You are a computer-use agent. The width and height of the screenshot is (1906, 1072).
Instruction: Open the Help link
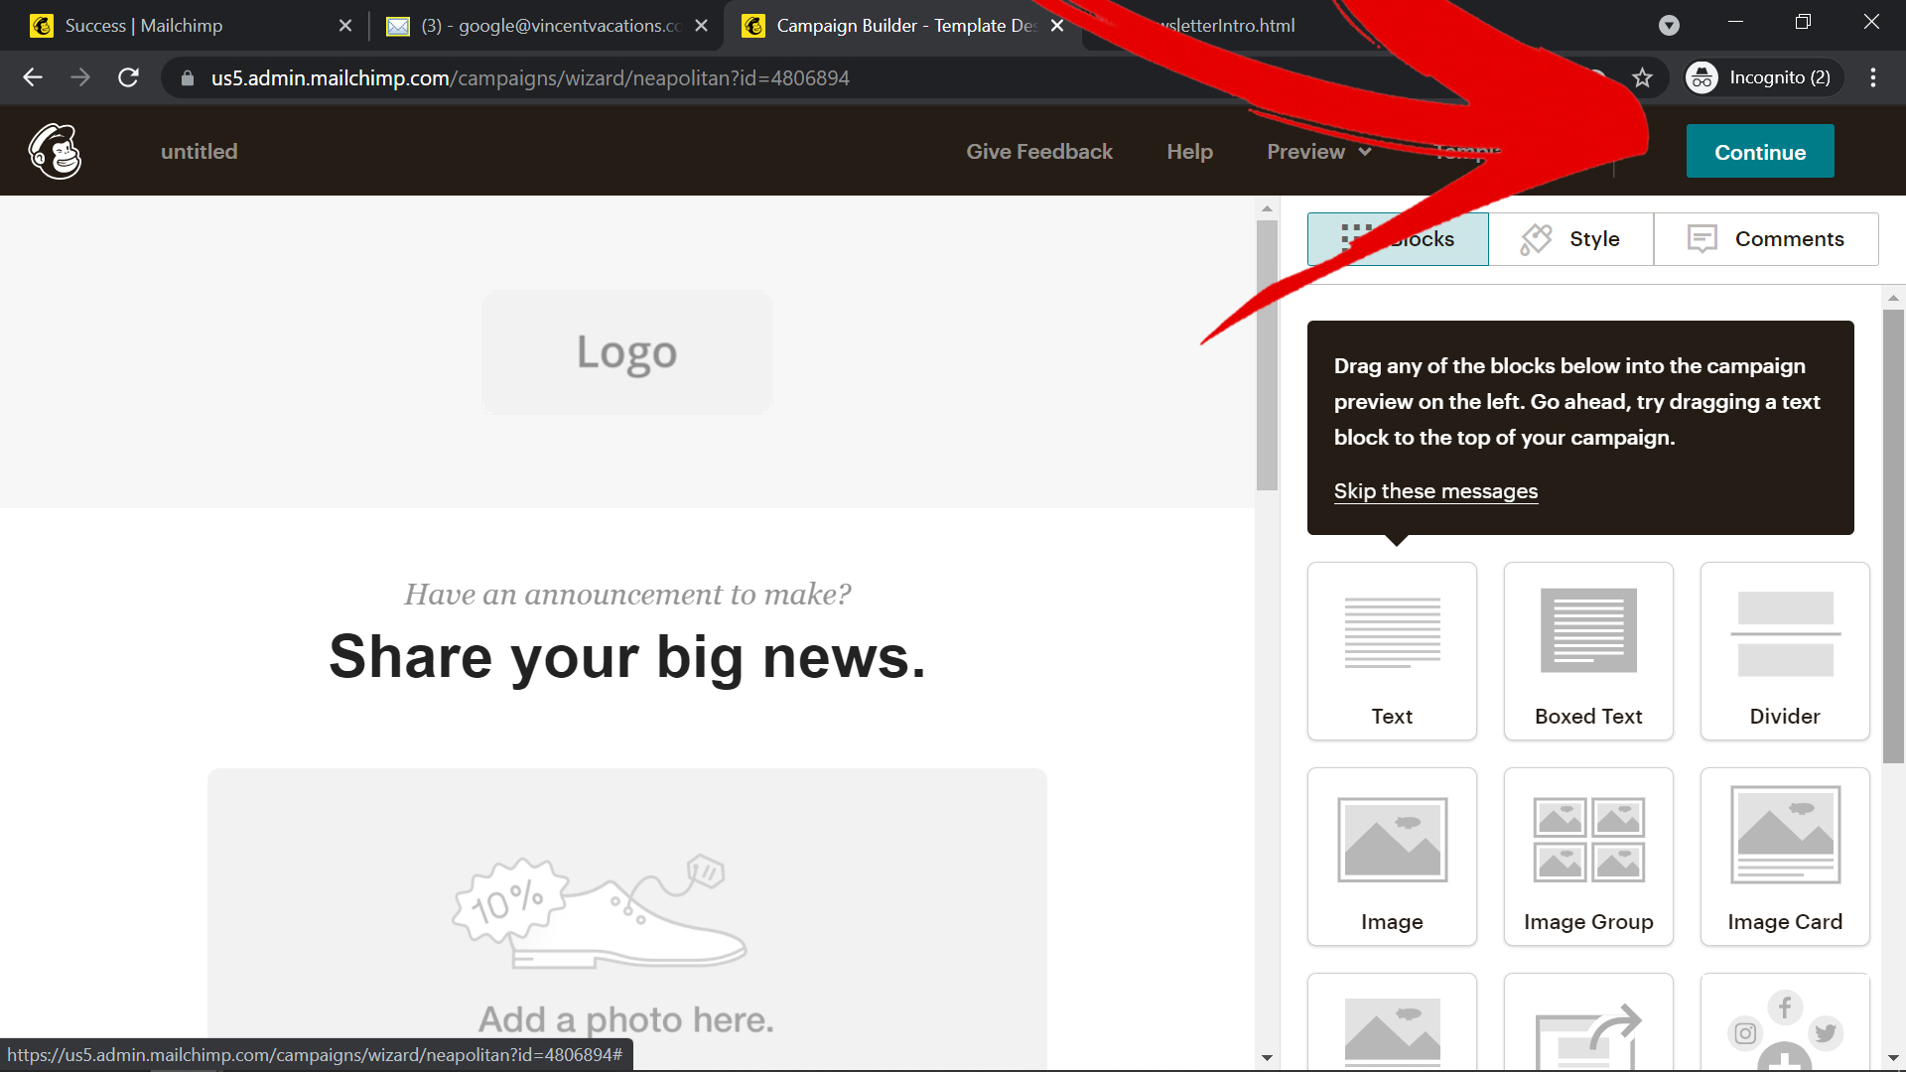pyautogui.click(x=1189, y=152)
